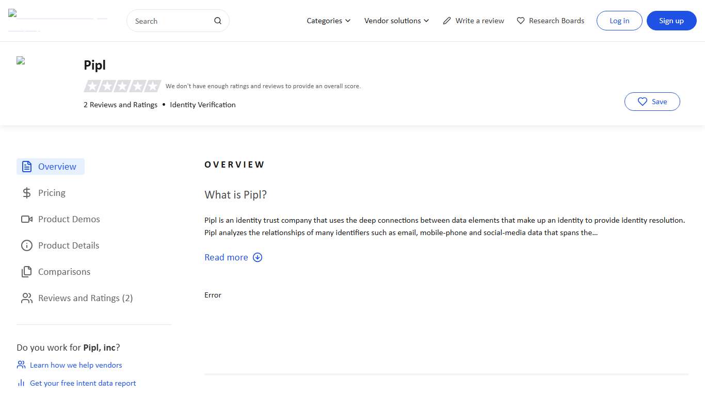Expand the Categories dropdown

328,21
